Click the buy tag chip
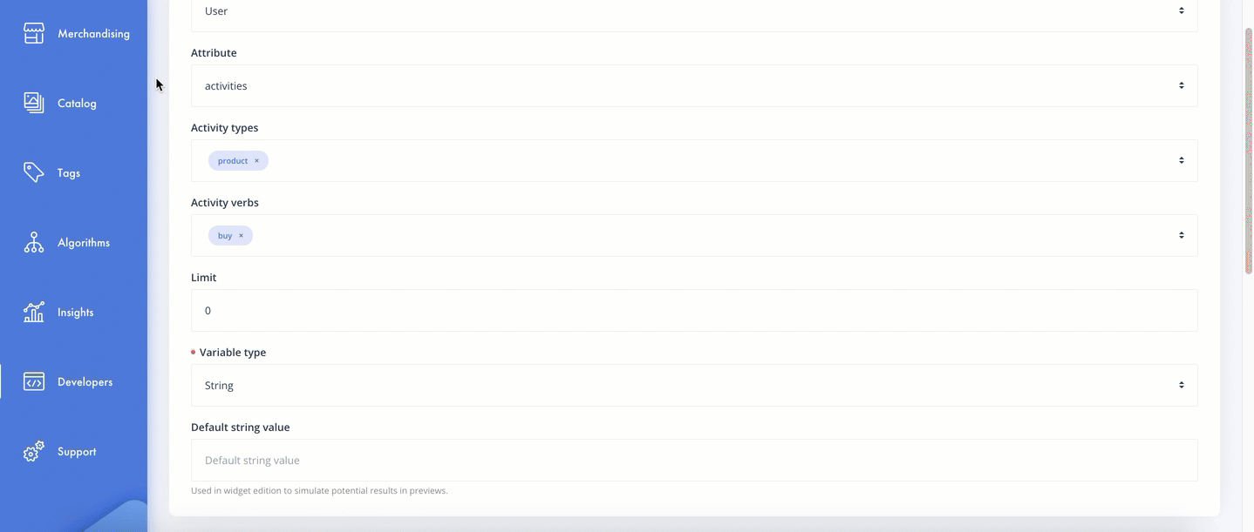The width and height of the screenshot is (1254, 532). (x=230, y=236)
